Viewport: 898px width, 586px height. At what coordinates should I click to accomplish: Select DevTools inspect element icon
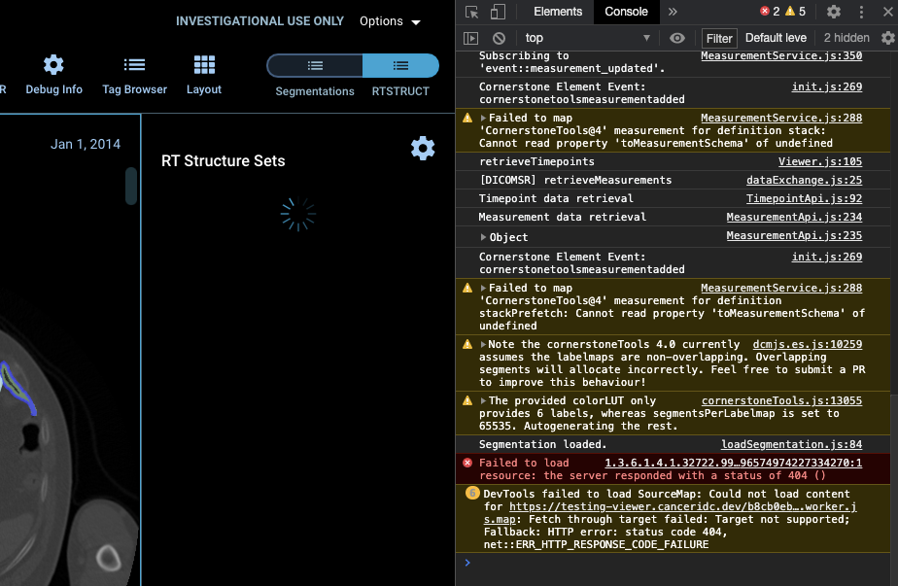point(472,12)
